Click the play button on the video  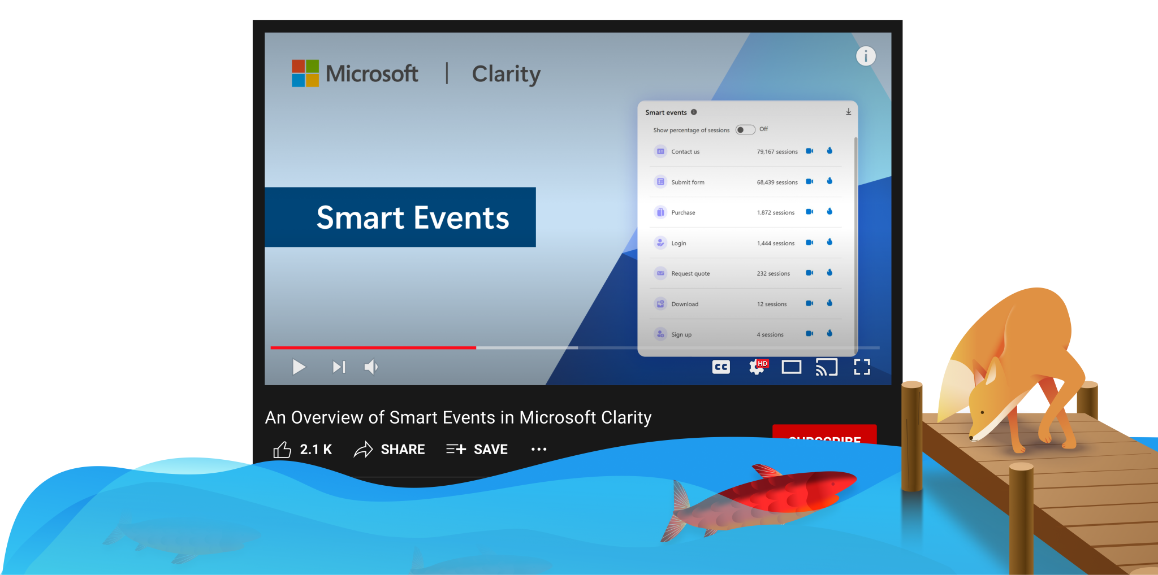click(299, 367)
